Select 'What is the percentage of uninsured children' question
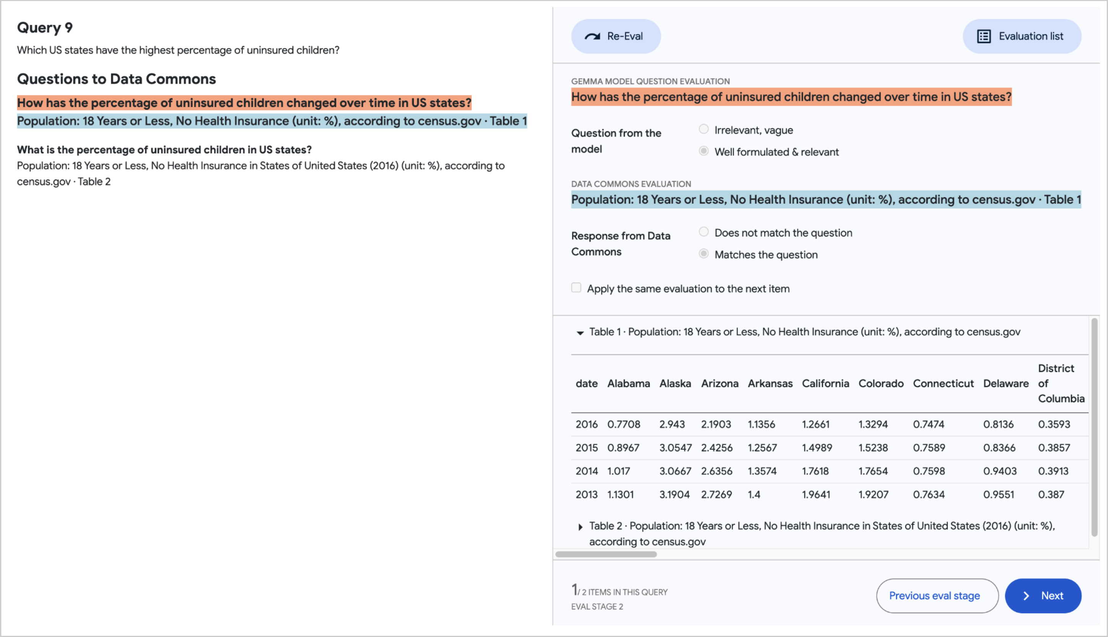The height and width of the screenshot is (637, 1108). (x=164, y=150)
